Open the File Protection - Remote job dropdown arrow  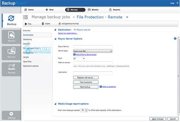pos(127,17)
